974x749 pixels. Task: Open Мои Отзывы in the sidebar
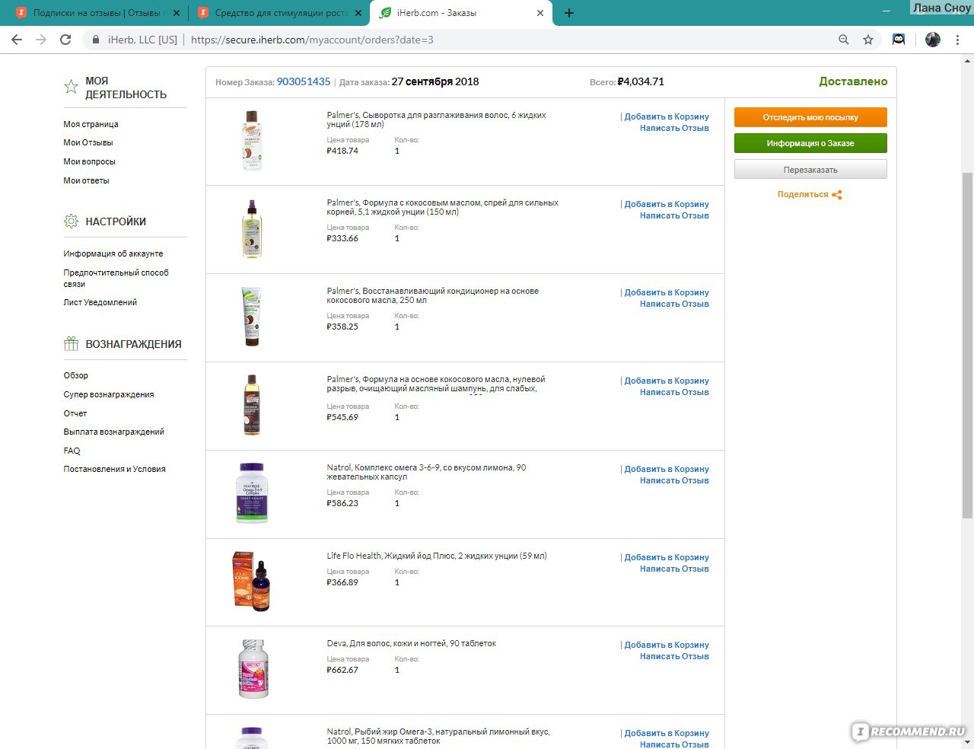point(88,142)
